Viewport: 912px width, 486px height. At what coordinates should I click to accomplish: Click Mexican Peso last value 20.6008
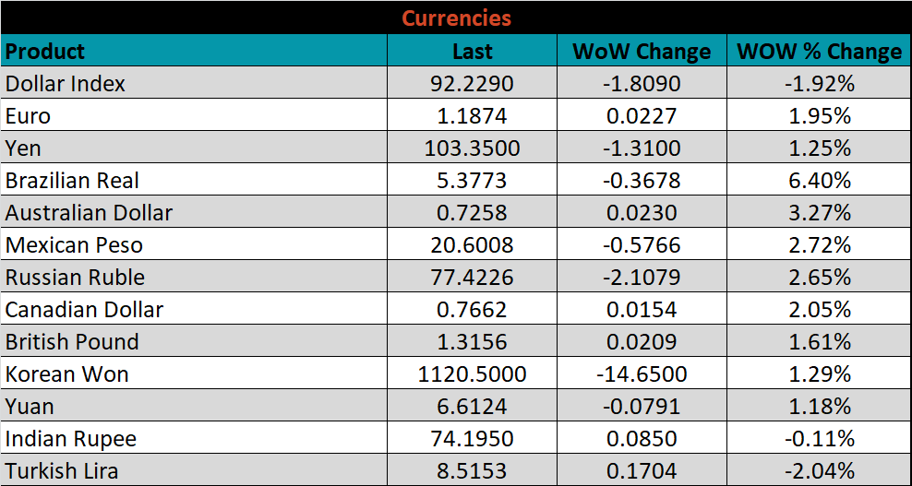coord(472,245)
